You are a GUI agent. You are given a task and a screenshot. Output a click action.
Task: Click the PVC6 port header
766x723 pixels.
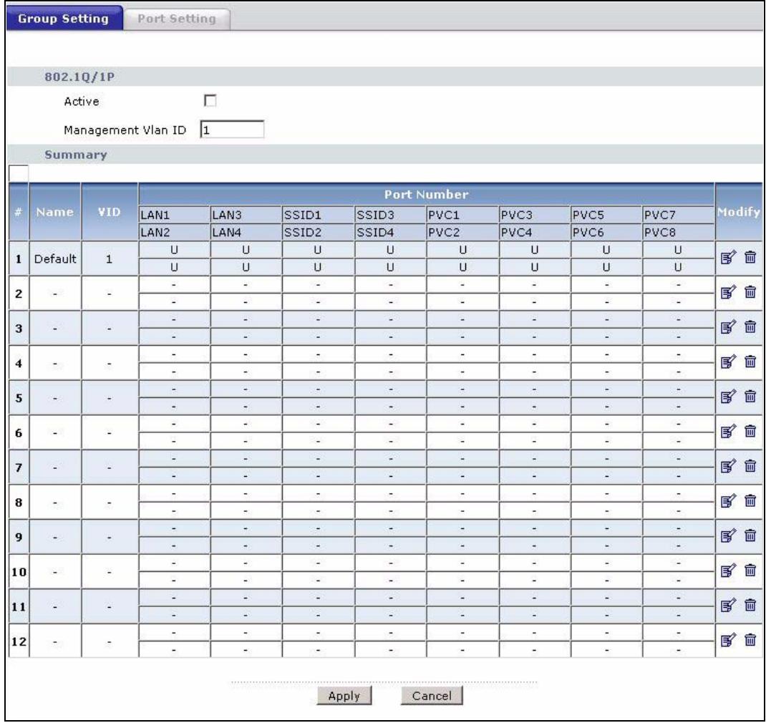(606, 232)
